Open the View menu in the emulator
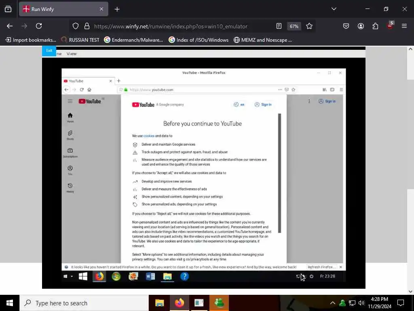Viewport: 414px width, 311px height. click(71, 54)
